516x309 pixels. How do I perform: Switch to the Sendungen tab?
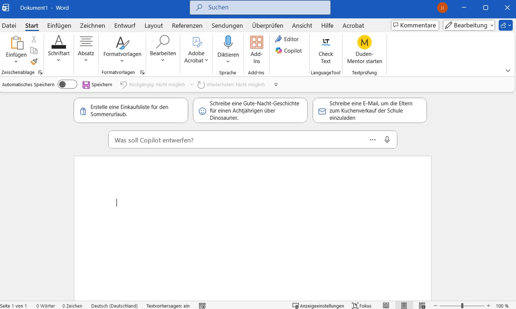point(227,25)
